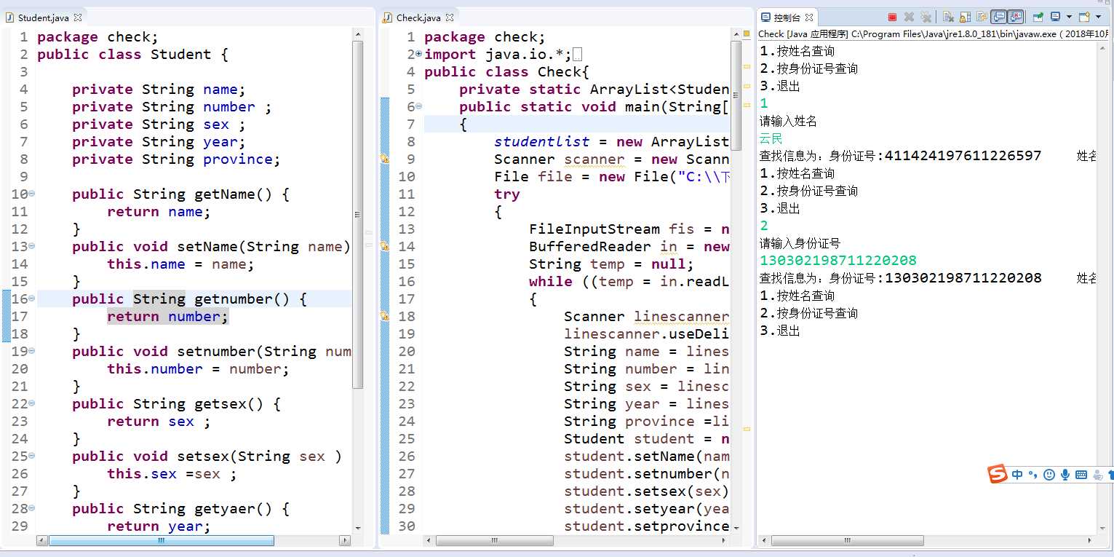Viewport: 1114px width, 557px height.
Task: Click 'public class Student {' on line 2
Action: tap(133, 55)
